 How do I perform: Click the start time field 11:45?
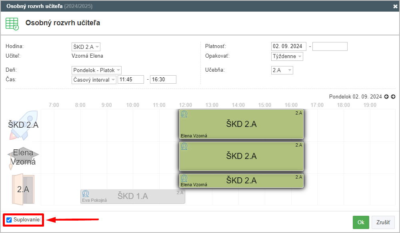click(131, 80)
